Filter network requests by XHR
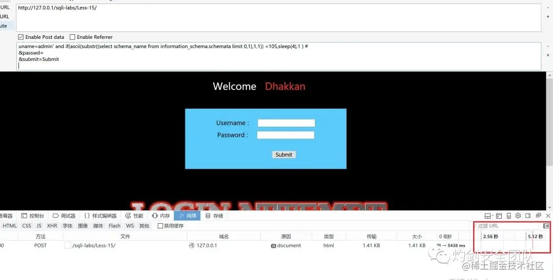Image resolution: width=553 pixels, height=280 pixels. (52, 226)
